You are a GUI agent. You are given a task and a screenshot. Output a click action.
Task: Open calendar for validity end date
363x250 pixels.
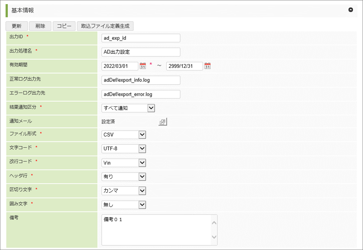point(207,66)
